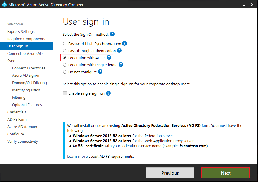The width and height of the screenshot is (258, 182).
Task: Click the Microsoft Azure Active Directory Connect title
Action: 46,5
